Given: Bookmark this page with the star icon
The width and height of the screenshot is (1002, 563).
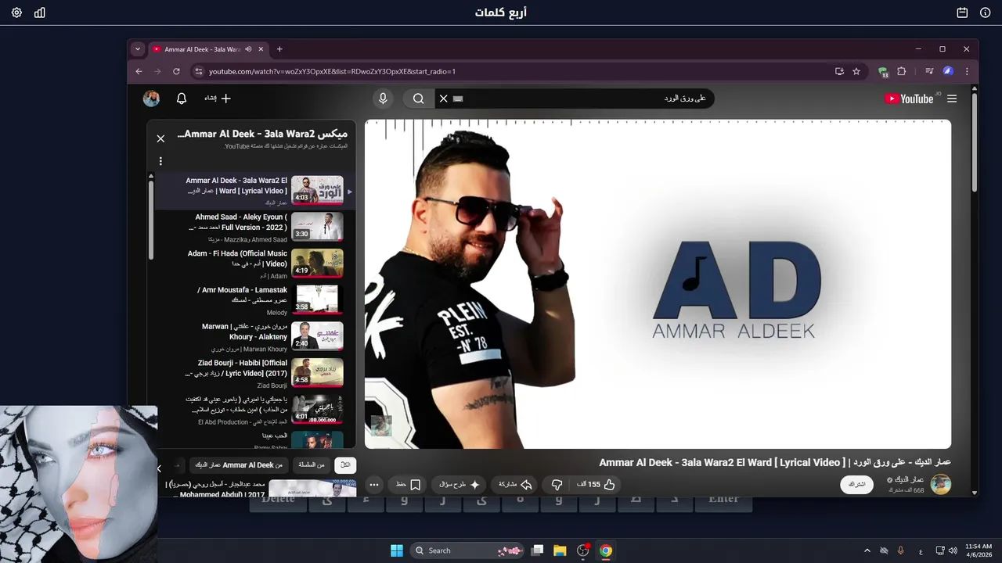Looking at the screenshot, I should 856,71.
